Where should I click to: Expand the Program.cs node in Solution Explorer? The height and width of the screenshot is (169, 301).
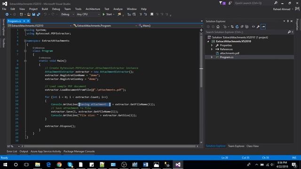click(x=212, y=57)
